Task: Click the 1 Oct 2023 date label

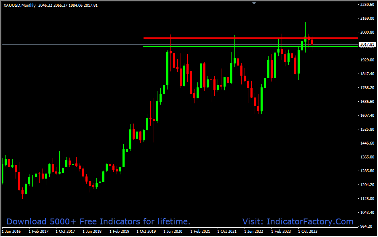Action: point(308,232)
